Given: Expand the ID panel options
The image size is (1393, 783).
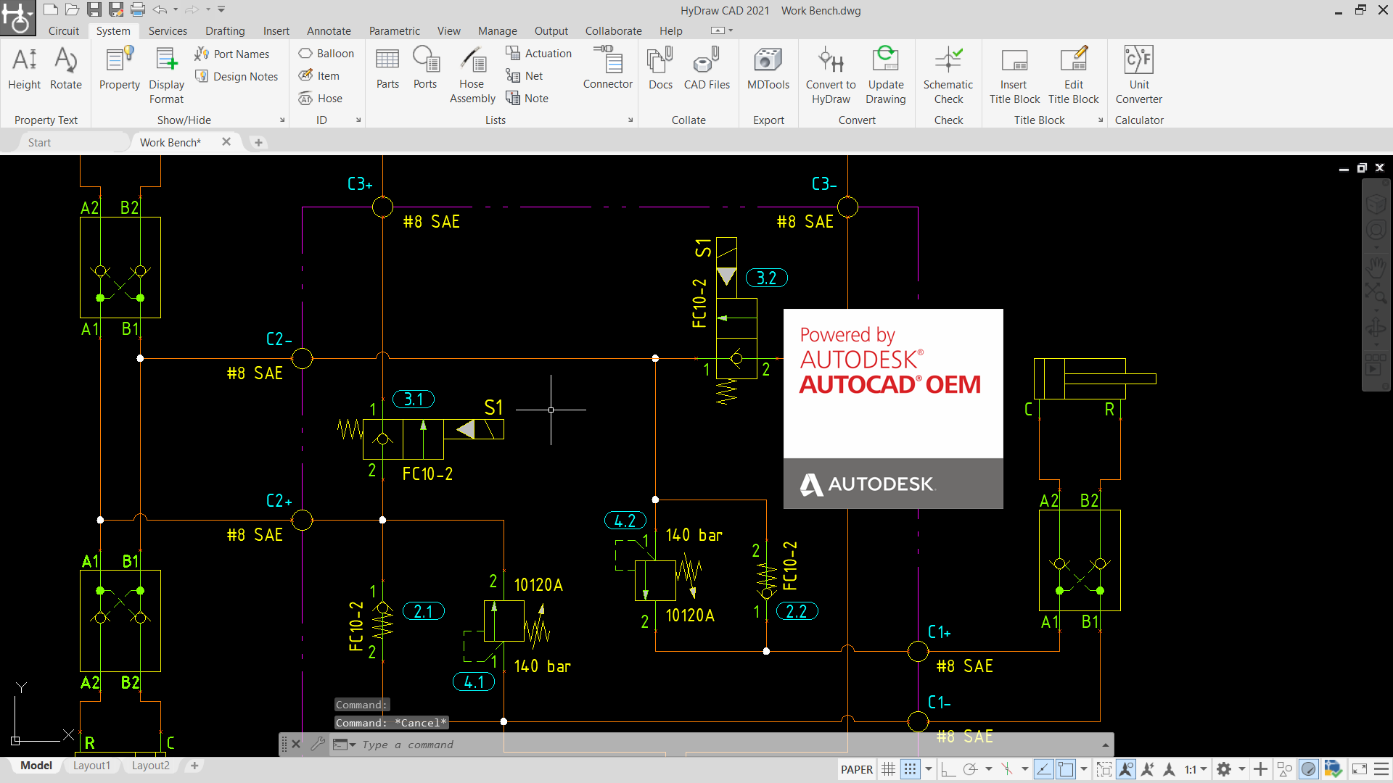Looking at the screenshot, I should (359, 120).
